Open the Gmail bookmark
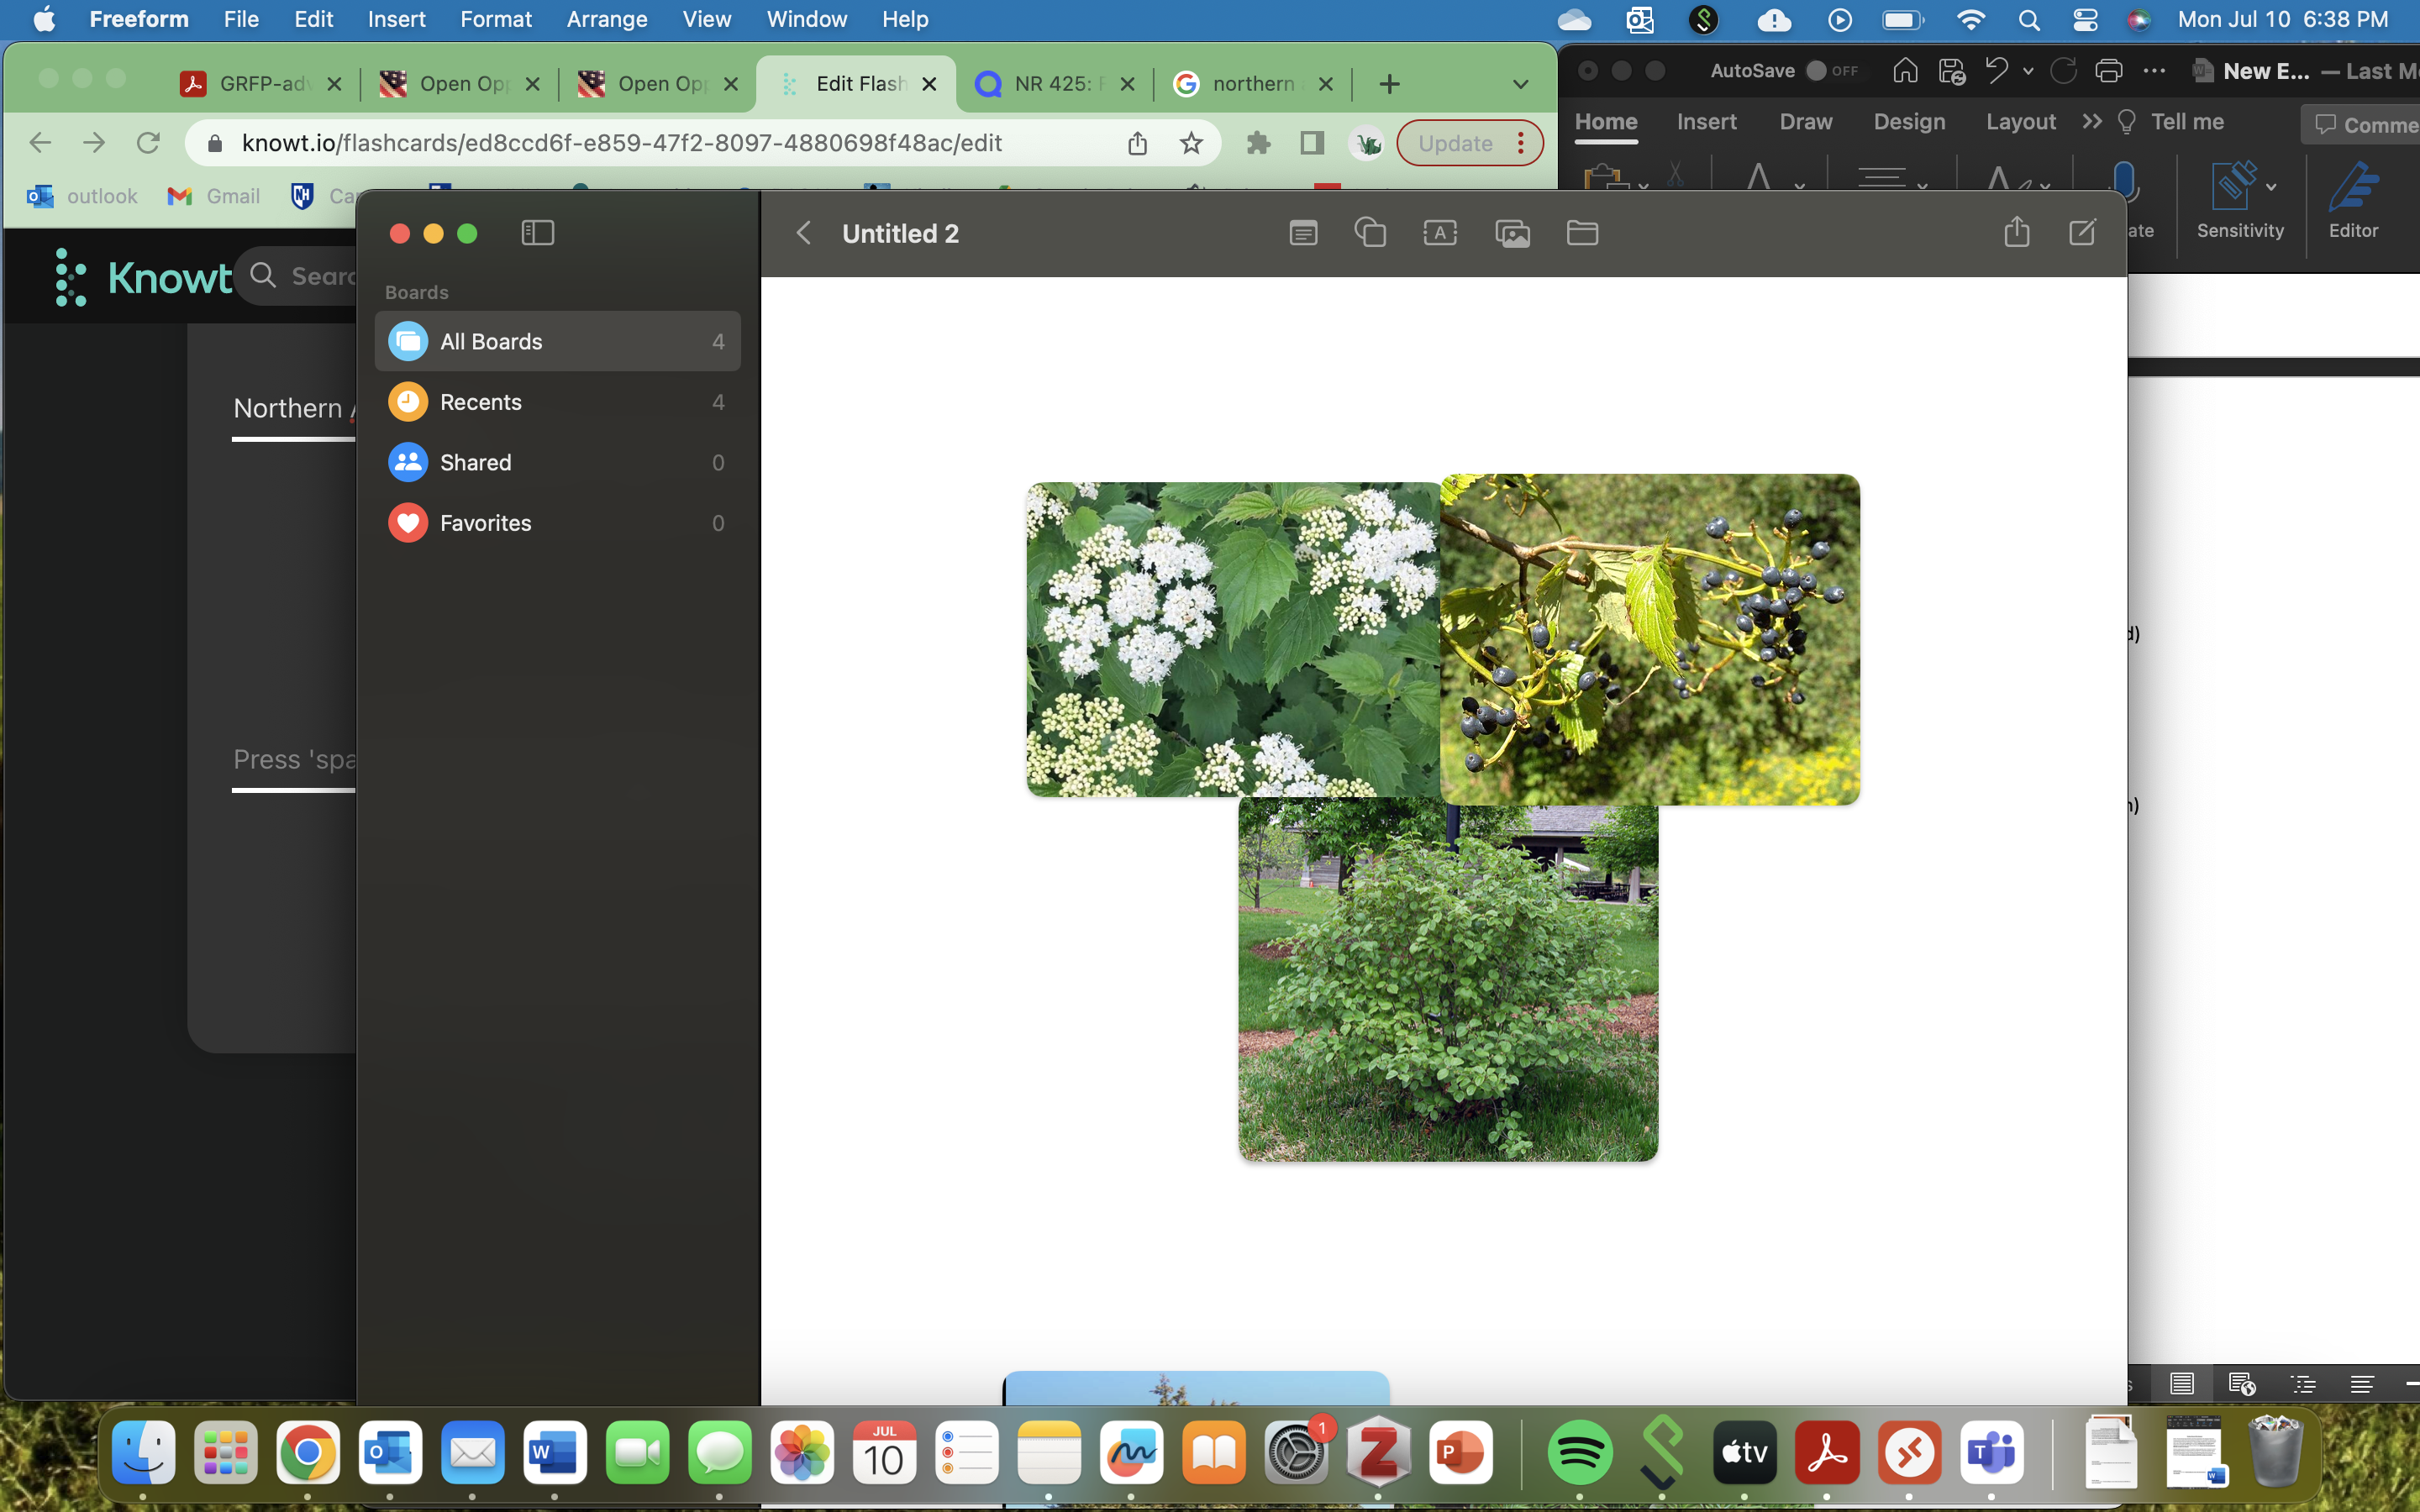The image size is (2420, 1512). [x=214, y=196]
